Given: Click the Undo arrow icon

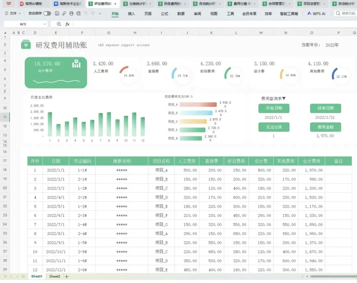Looking at the screenshot, I should 86,14.
